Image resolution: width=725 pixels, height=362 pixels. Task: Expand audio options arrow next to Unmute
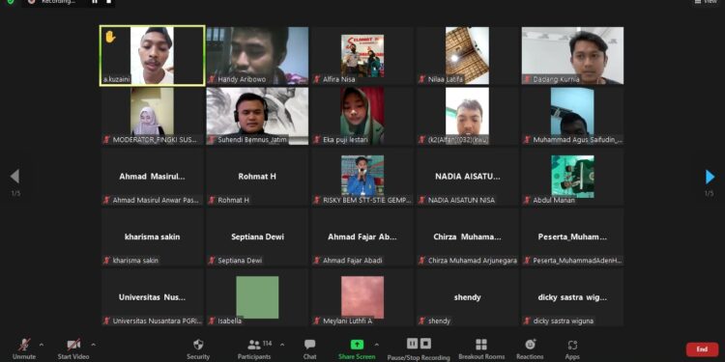(x=42, y=345)
